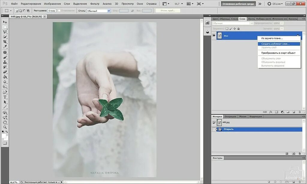307x184 pixels.
Task: Choose Преобразовать в смарт-объект
Action: point(279,53)
